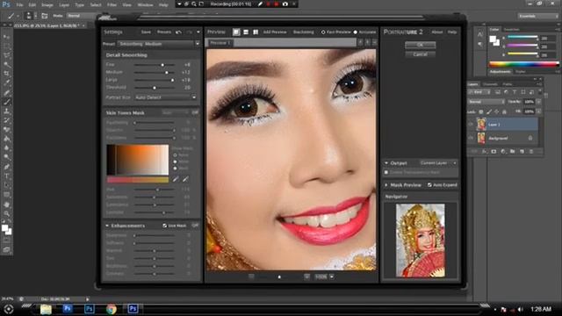
Task: Lock image pixels brush icon
Action: pyautogui.click(x=489, y=111)
